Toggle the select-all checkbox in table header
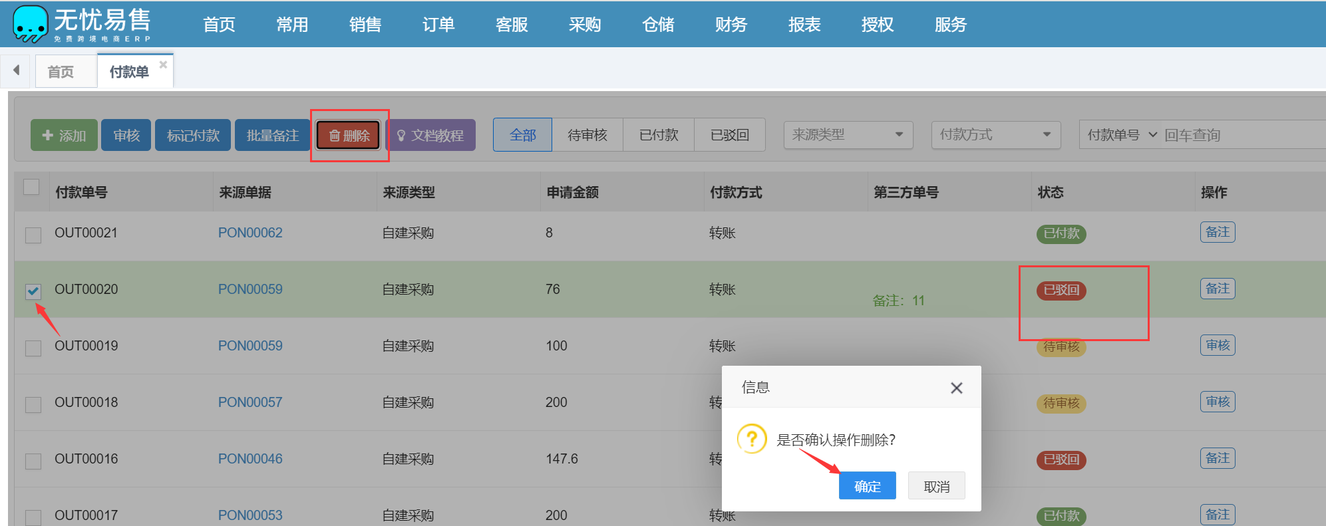The height and width of the screenshot is (526, 1326). 31,187
